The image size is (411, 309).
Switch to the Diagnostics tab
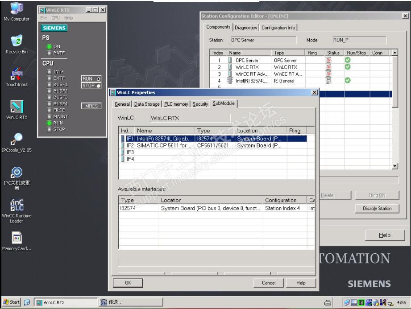tap(246, 28)
